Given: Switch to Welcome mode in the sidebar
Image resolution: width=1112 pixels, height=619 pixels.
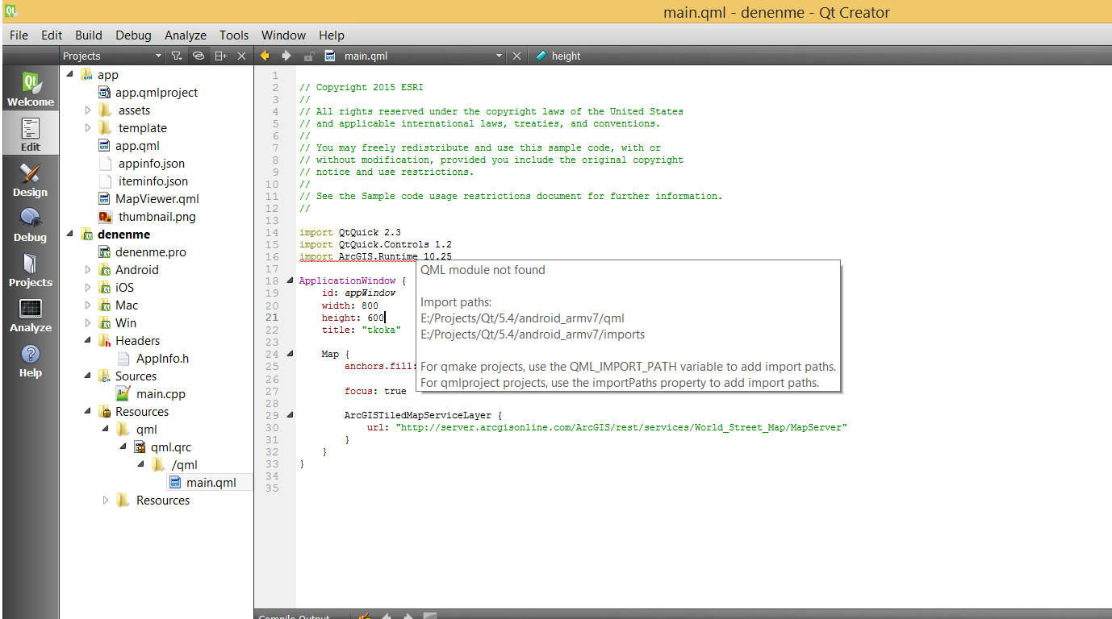Looking at the screenshot, I should click(31, 89).
